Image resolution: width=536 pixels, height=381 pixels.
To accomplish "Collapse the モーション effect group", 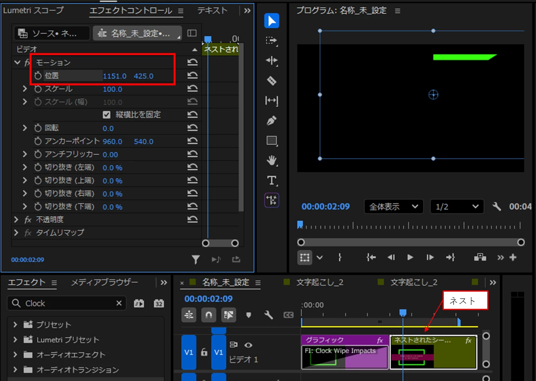I will (17, 62).
